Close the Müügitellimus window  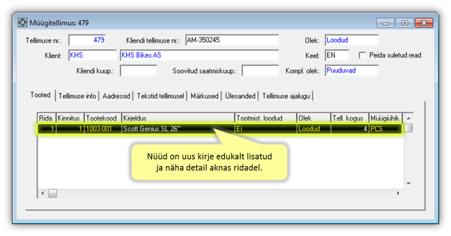[424, 23]
